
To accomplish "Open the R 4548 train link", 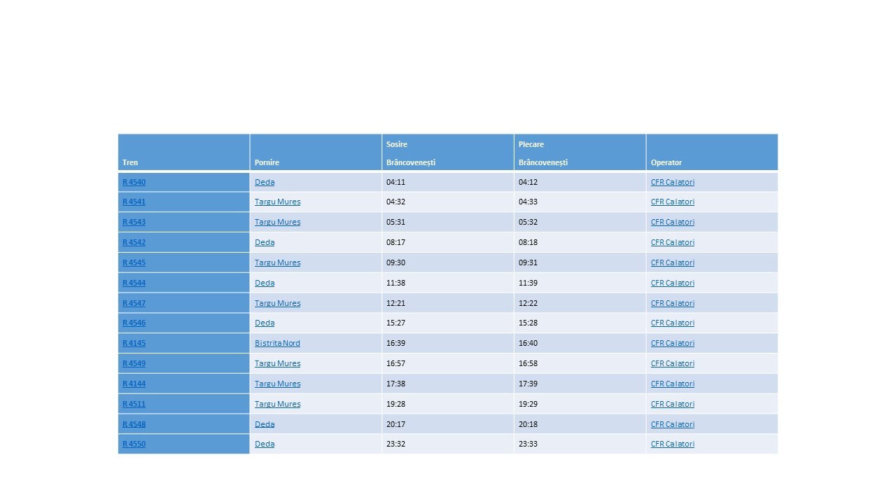I will (x=134, y=424).
